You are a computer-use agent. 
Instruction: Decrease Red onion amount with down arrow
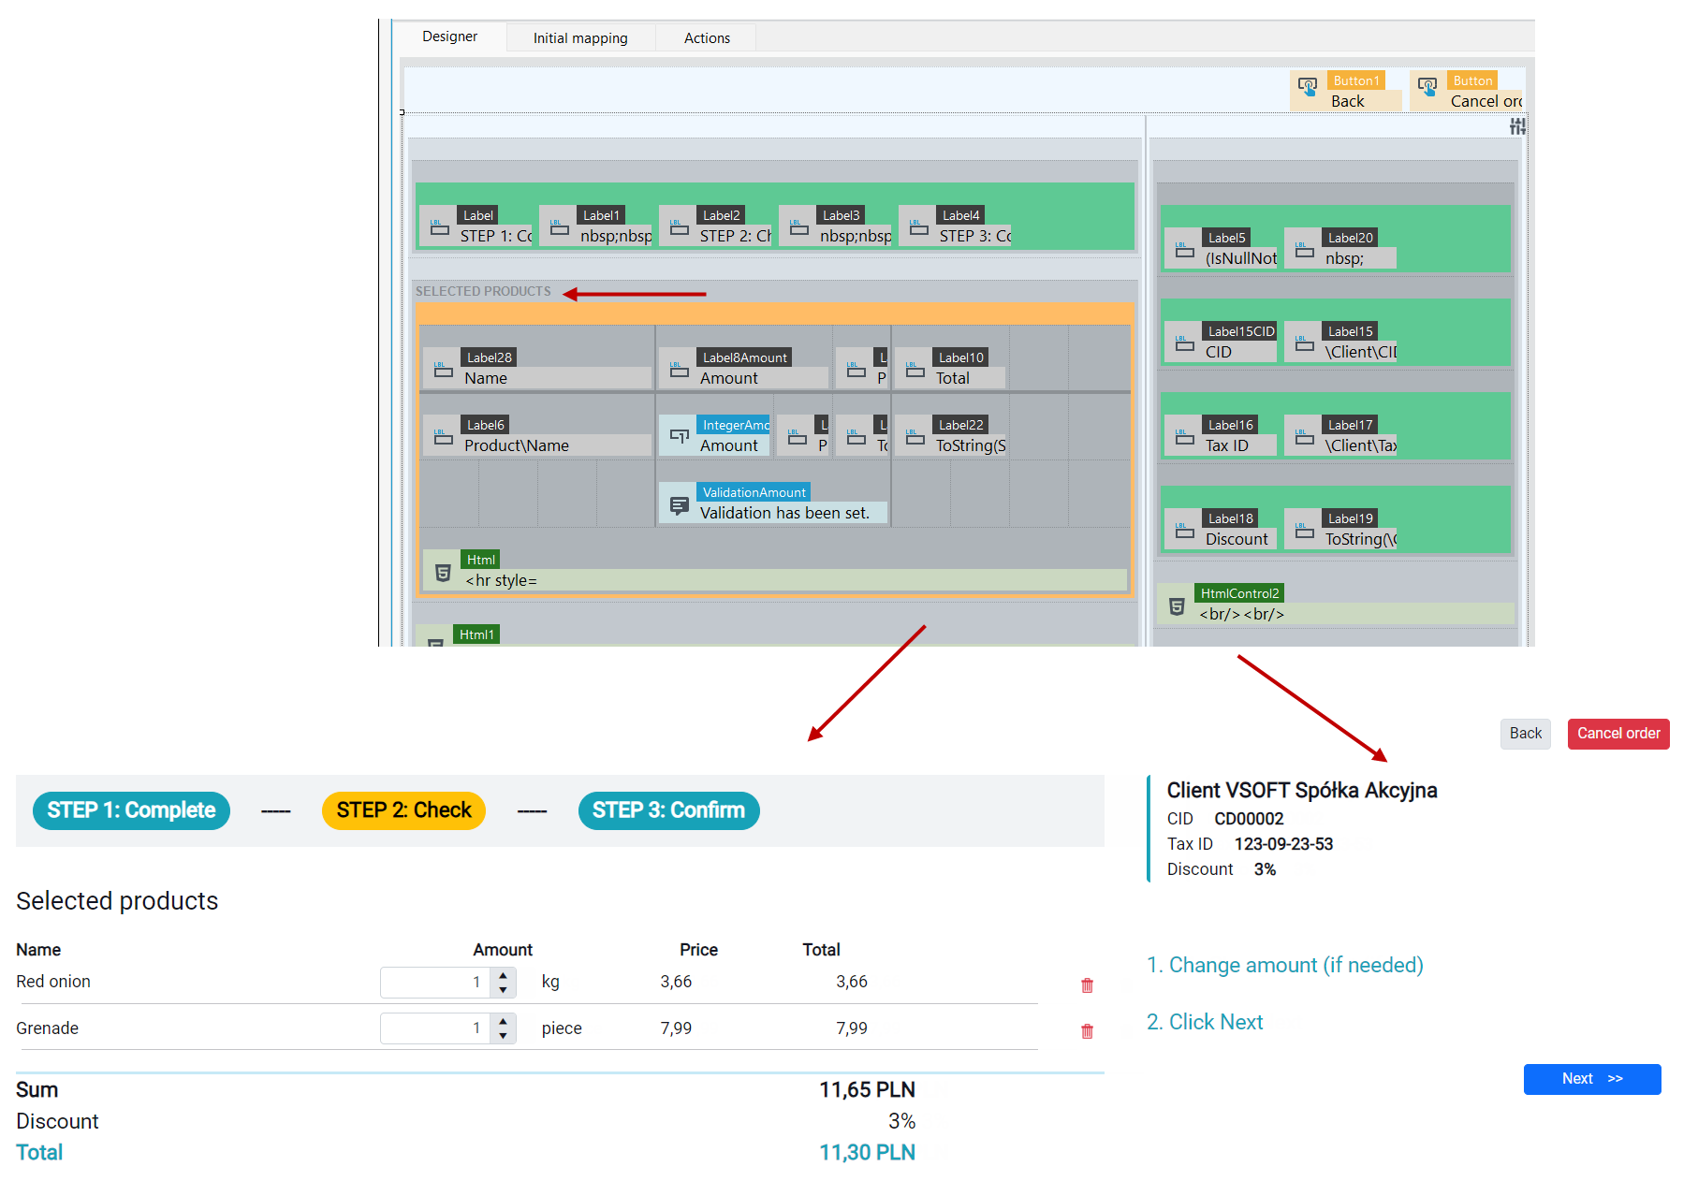tap(503, 989)
